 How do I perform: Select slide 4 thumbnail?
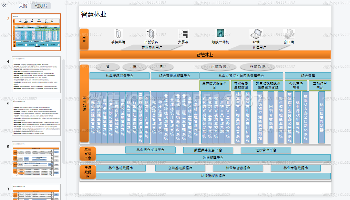coord(36,75)
